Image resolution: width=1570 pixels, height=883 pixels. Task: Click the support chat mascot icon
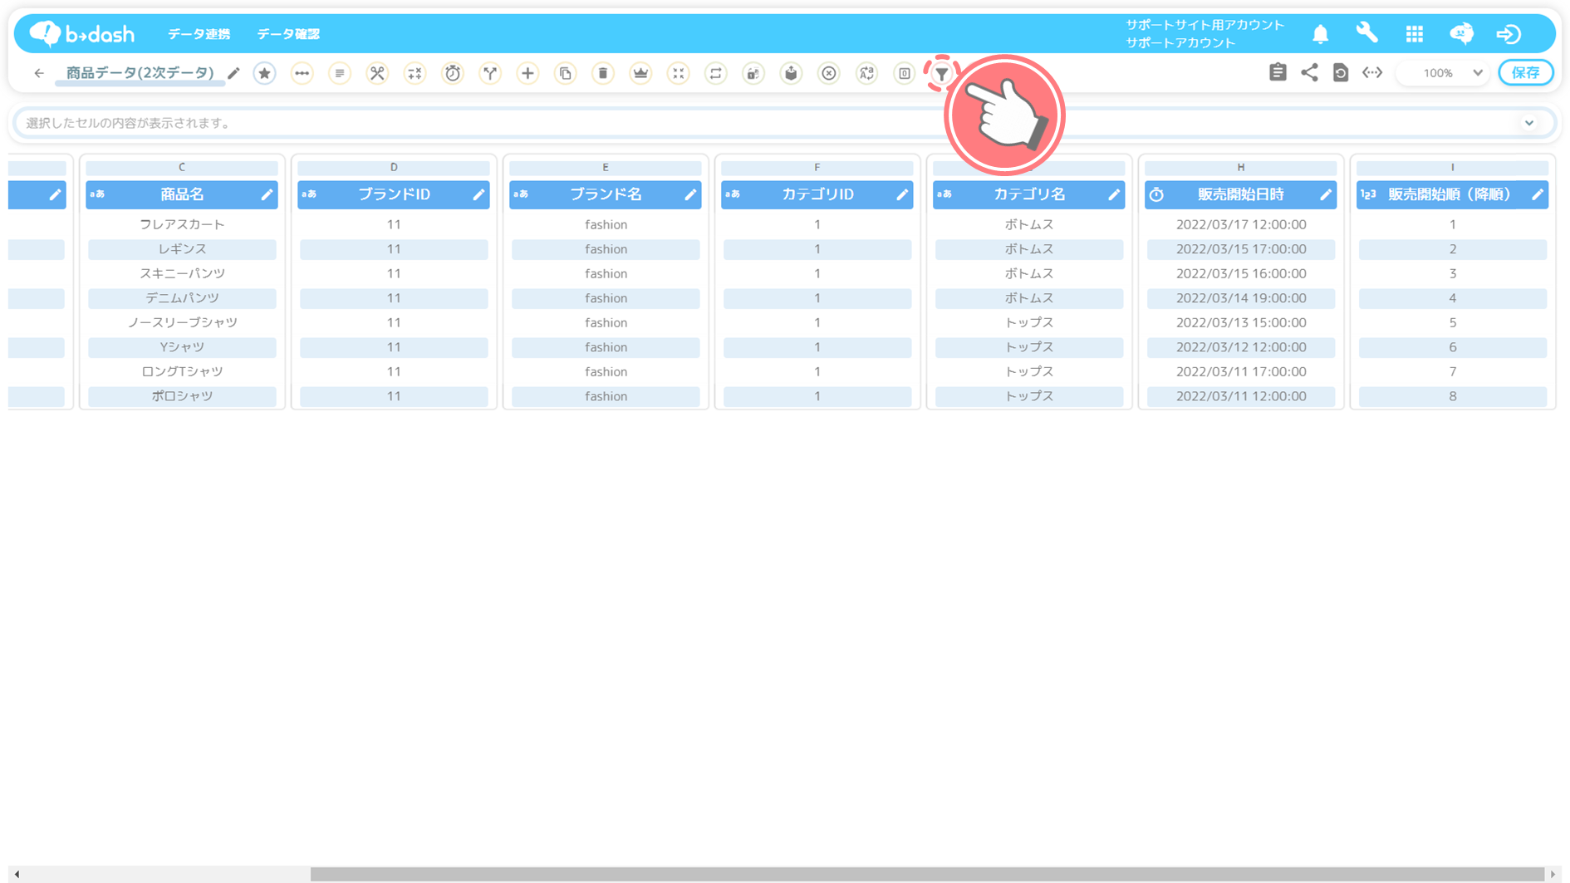point(1461,33)
